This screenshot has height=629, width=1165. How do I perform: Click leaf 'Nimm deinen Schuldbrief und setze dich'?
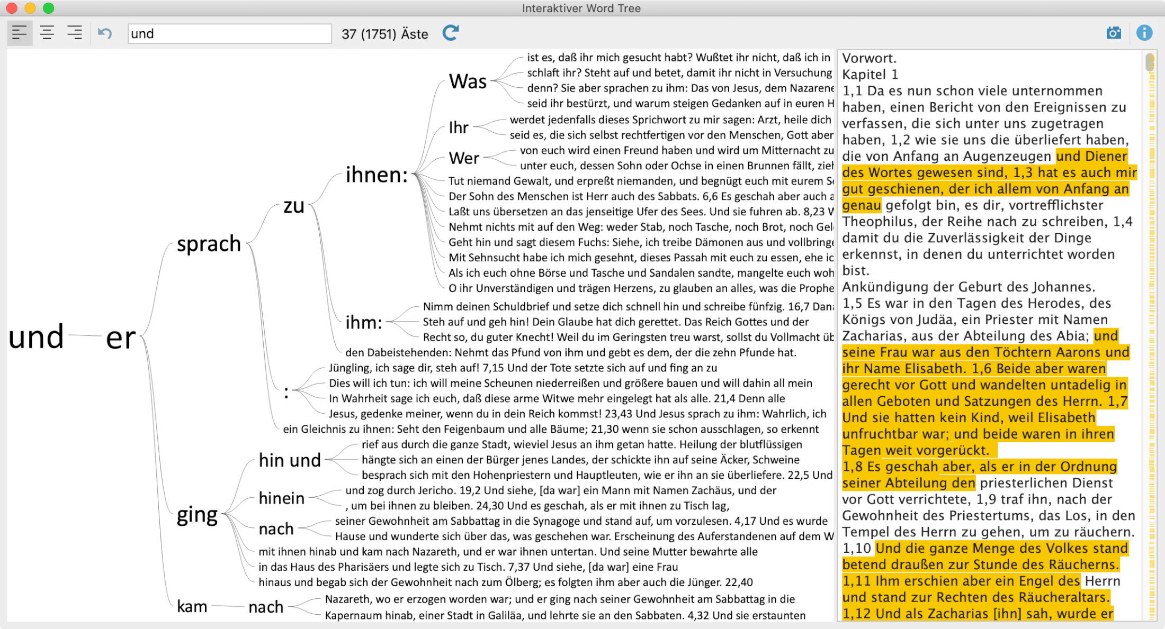tap(628, 306)
